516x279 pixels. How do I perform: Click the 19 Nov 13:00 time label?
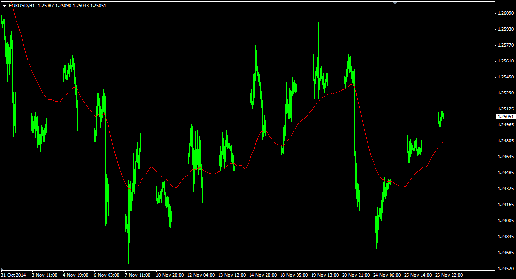(325, 275)
